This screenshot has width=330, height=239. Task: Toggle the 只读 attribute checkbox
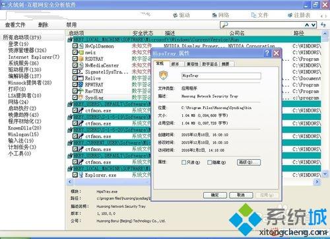[183, 162]
